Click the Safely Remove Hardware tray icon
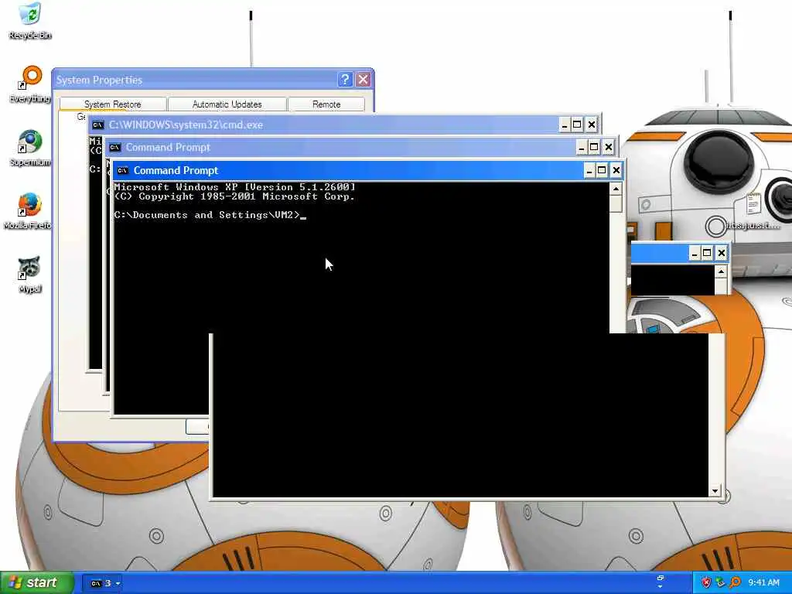 [x=720, y=582]
